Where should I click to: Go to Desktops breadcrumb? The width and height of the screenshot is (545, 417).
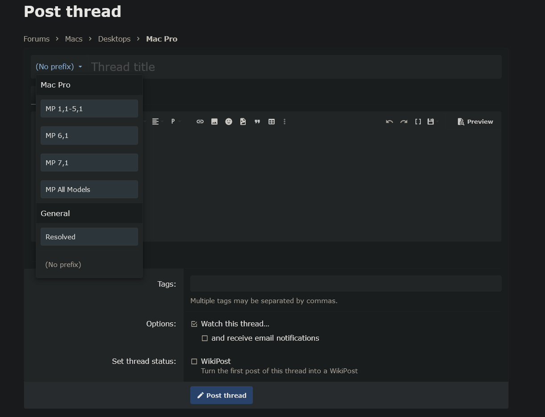[114, 39]
